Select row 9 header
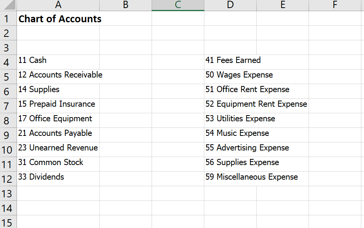The height and width of the screenshot is (228, 364). pos(8,135)
